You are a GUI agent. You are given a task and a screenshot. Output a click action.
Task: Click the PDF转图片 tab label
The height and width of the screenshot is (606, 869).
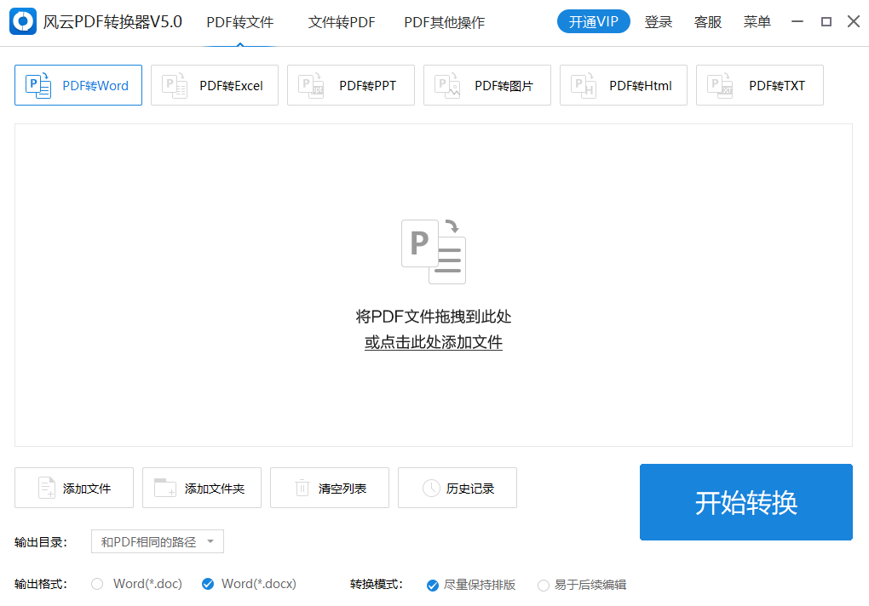tap(504, 86)
